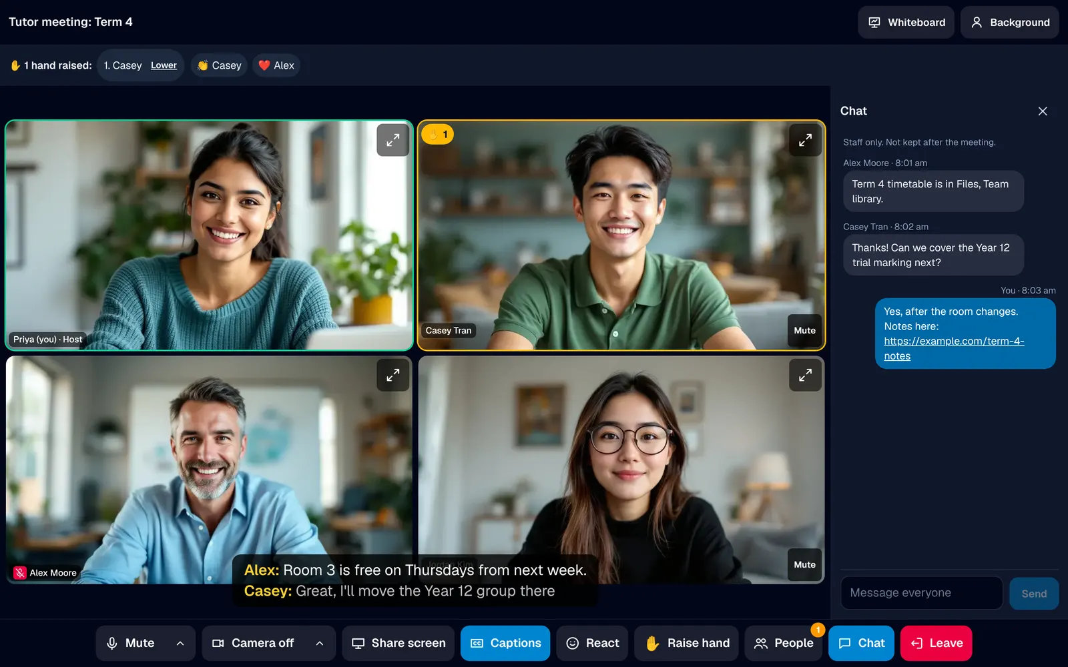Click the People notification badge
Image resolution: width=1068 pixels, height=667 pixels.
[818, 630]
